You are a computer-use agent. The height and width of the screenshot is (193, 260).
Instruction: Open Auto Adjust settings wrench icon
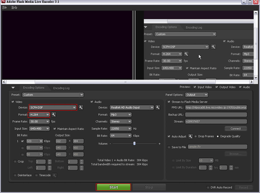pos(190,136)
